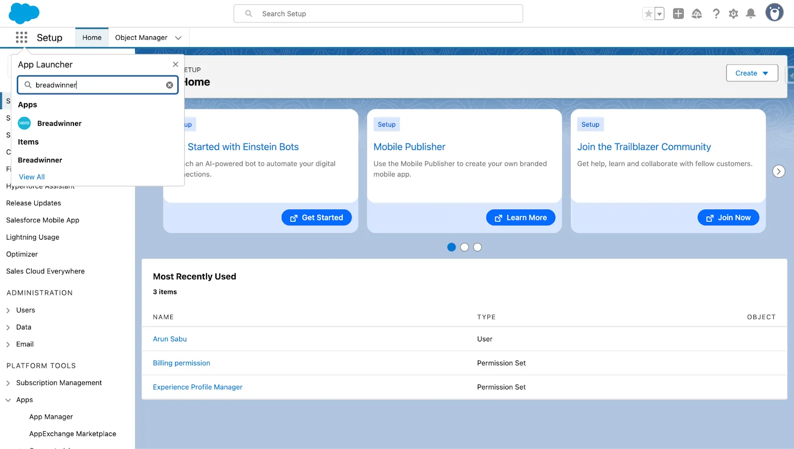Viewport: 794px width, 449px height.
Task: Click the OBJECT column header
Action: point(761,317)
